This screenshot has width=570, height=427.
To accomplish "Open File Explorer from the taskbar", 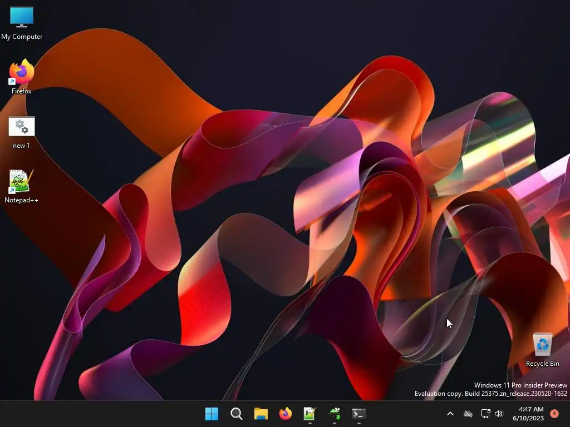I will (x=261, y=414).
